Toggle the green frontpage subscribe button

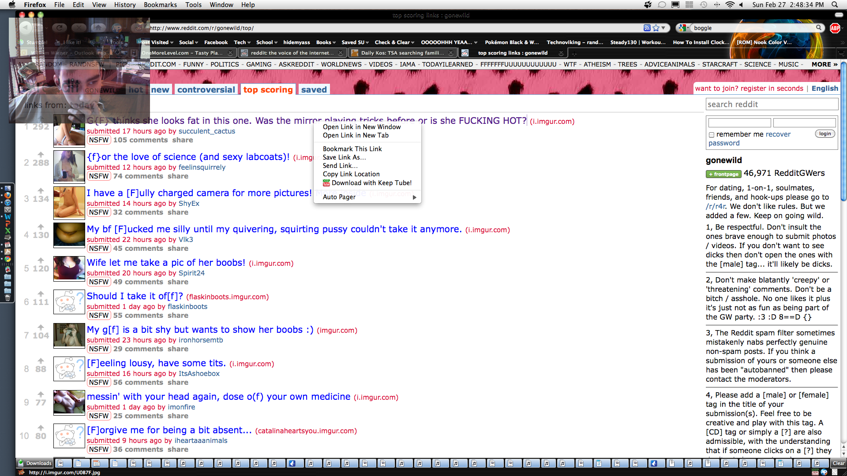point(723,174)
